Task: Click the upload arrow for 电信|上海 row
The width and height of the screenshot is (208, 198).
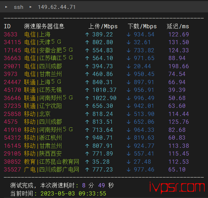Action: click(87, 35)
